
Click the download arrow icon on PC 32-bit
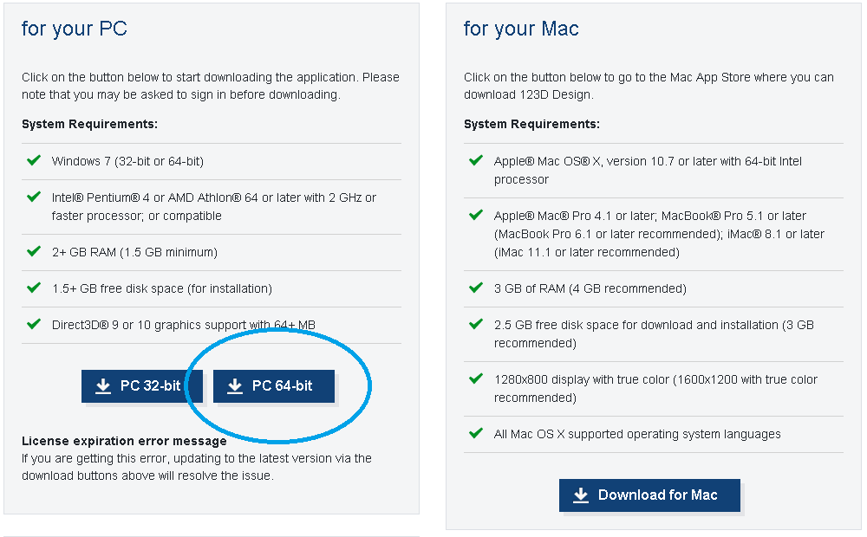point(103,386)
